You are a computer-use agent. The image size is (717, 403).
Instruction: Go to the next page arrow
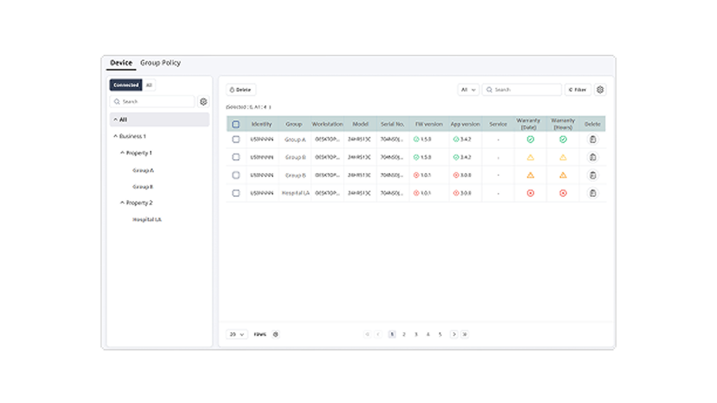[454, 334]
